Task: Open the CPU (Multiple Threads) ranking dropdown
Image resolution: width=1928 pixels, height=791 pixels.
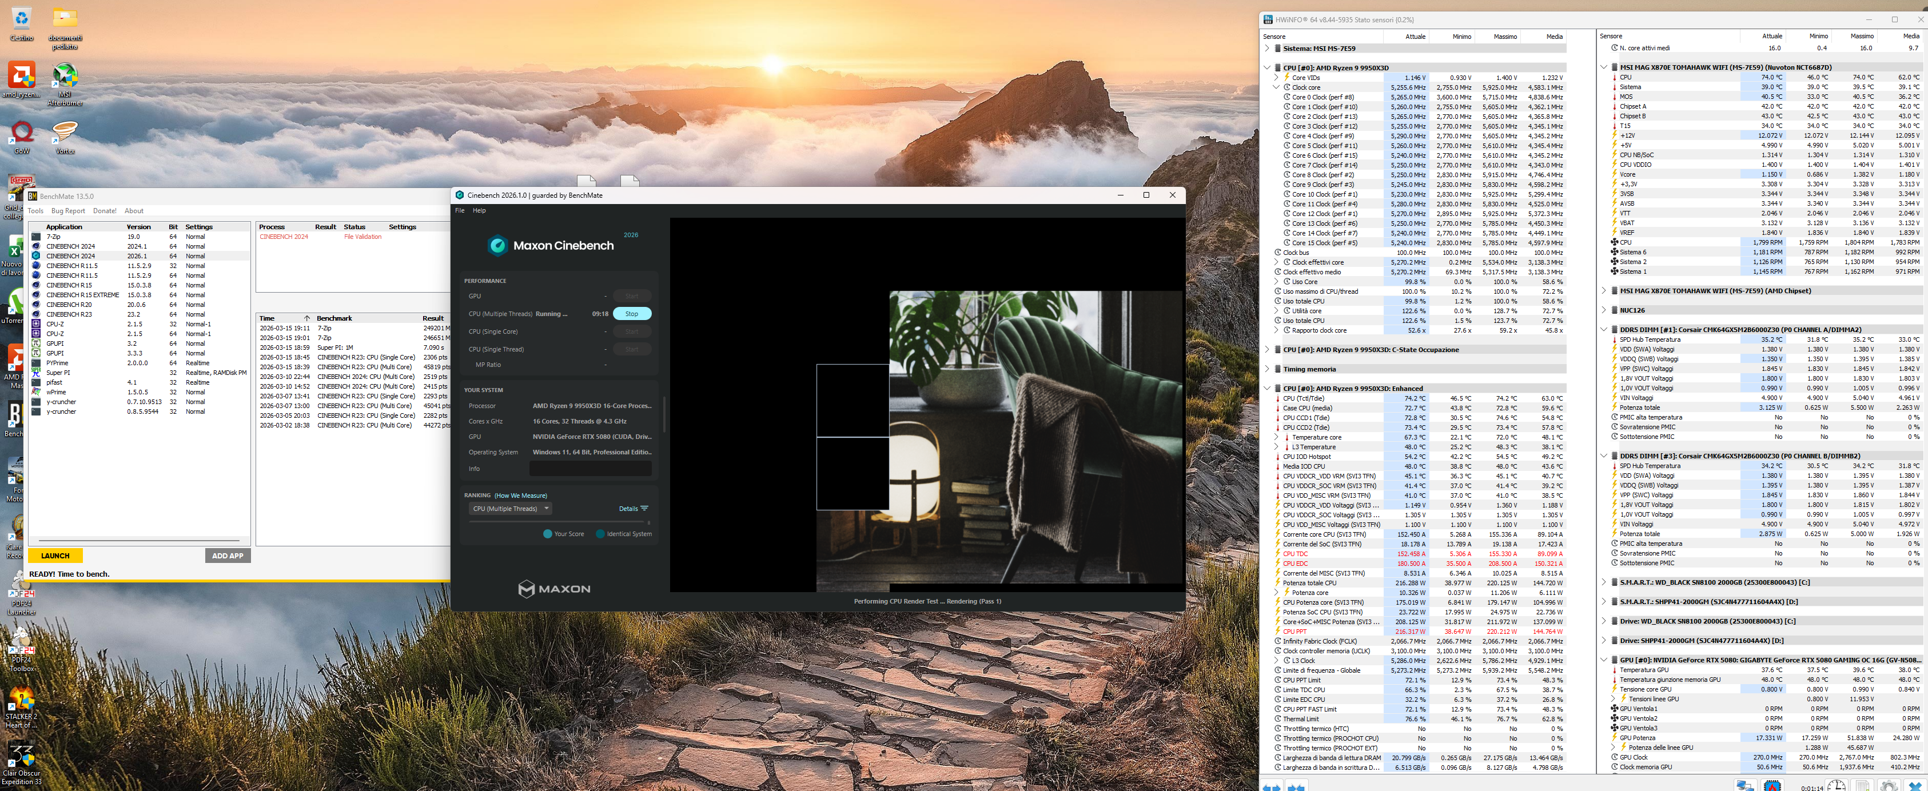Action: tap(511, 509)
